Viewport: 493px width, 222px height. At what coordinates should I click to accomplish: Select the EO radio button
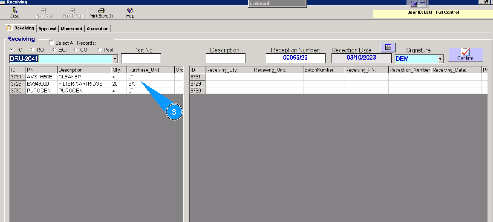point(54,50)
